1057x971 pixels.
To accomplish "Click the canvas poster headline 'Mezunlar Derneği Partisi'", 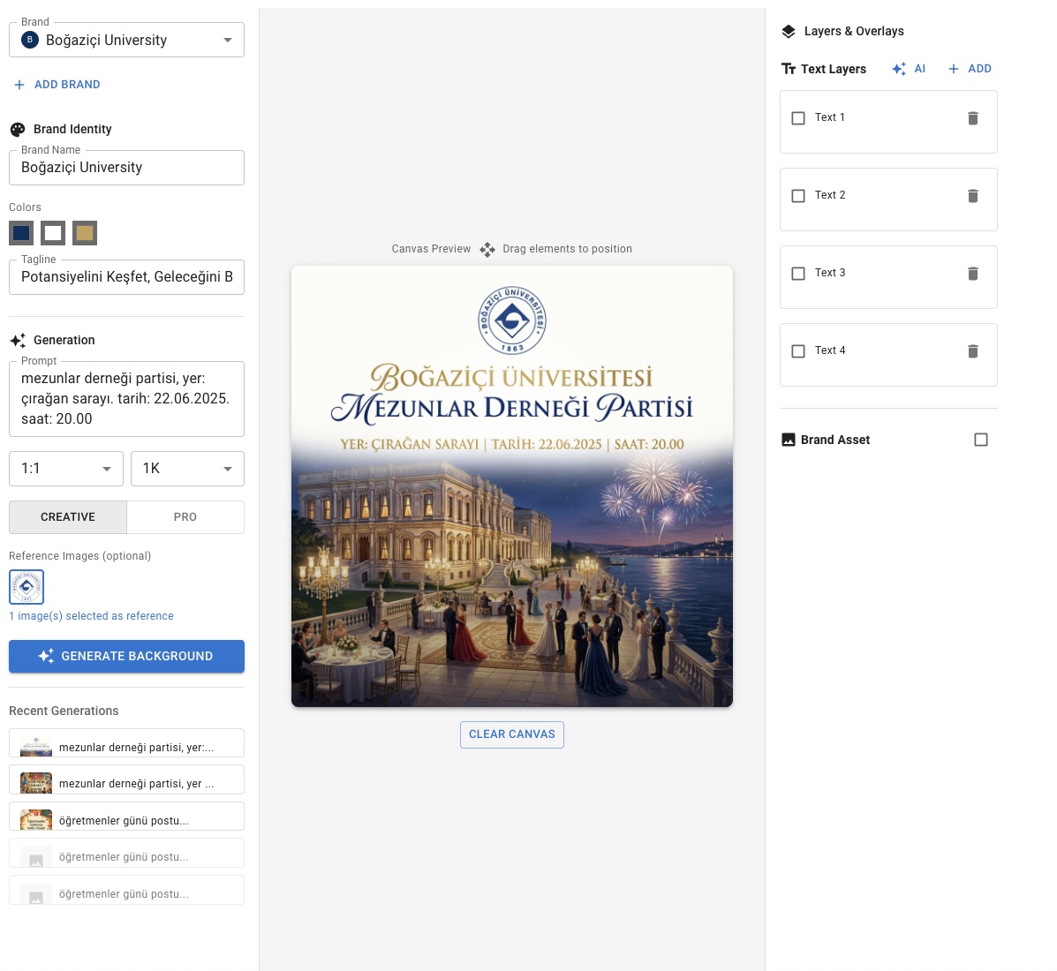I will 511,409.
